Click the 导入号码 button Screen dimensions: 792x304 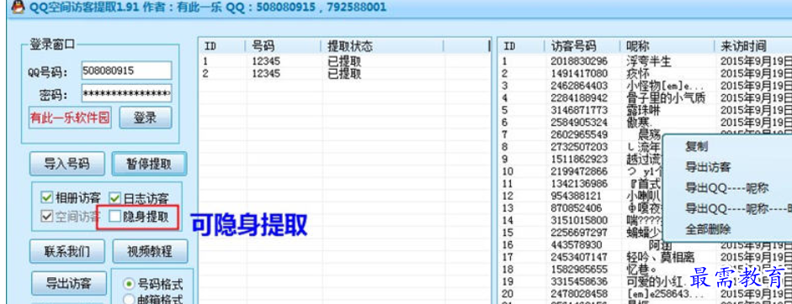click(66, 164)
